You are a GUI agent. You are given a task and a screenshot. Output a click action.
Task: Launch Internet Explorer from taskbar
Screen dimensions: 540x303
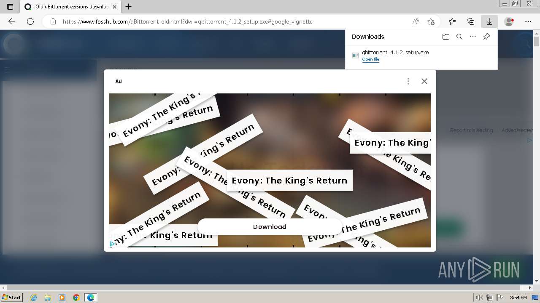[33, 298]
